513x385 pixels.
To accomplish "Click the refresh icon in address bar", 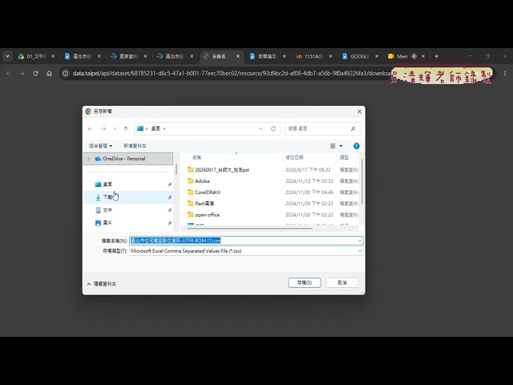I will (x=273, y=129).
